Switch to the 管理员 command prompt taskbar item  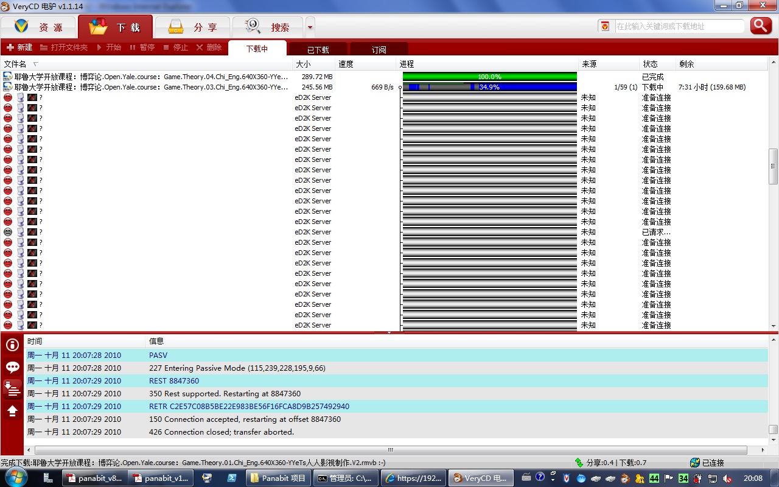(x=345, y=478)
